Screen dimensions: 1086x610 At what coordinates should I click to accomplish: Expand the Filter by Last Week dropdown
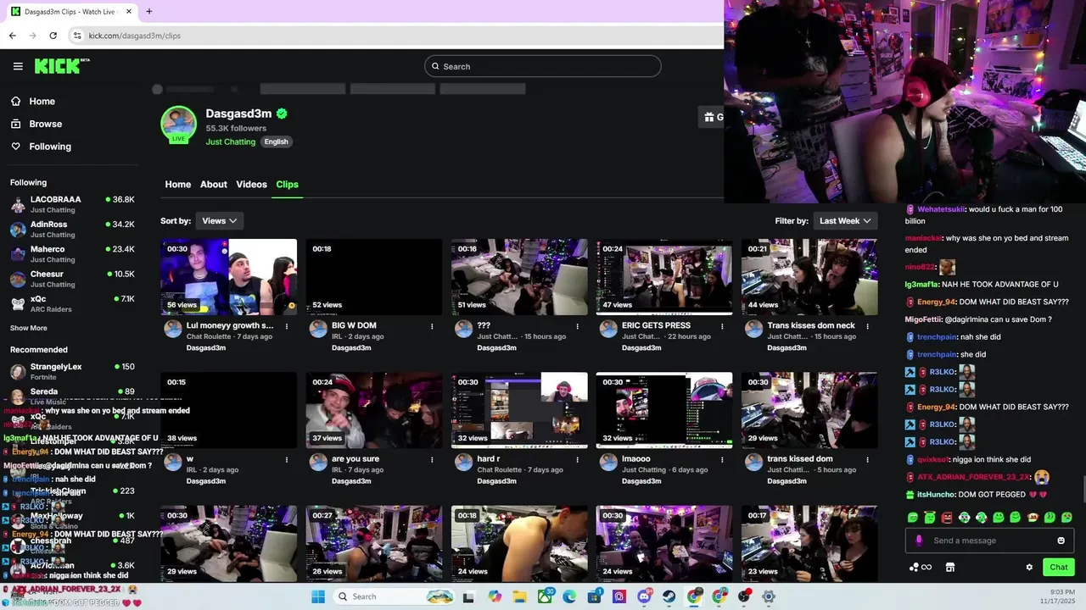click(845, 221)
